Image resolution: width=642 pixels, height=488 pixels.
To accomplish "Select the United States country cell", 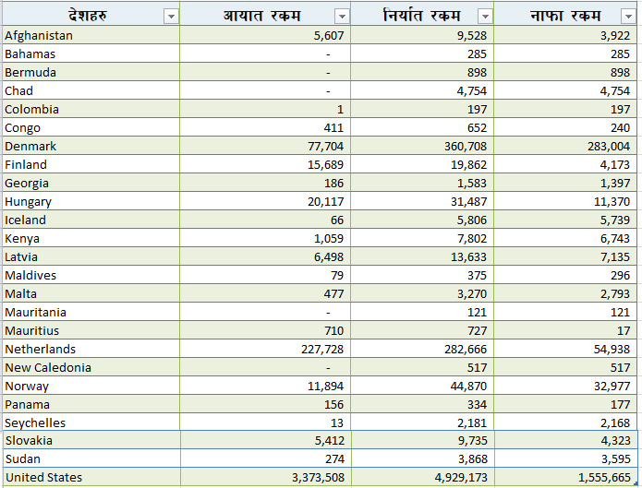I will click(92, 477).
